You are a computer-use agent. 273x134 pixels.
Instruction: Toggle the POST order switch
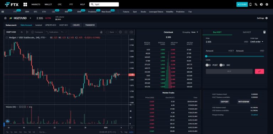[x=208, y=65]
